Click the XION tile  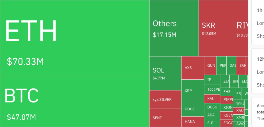[x=227, y=107]
